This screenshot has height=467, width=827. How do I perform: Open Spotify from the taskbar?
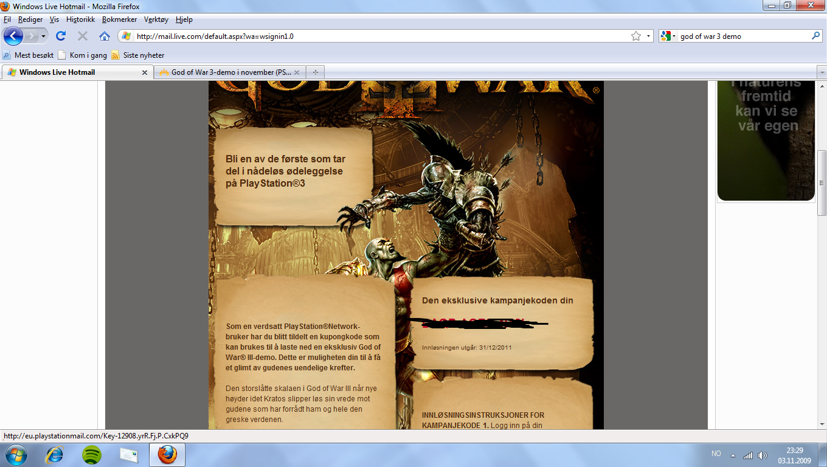(92, 455)
